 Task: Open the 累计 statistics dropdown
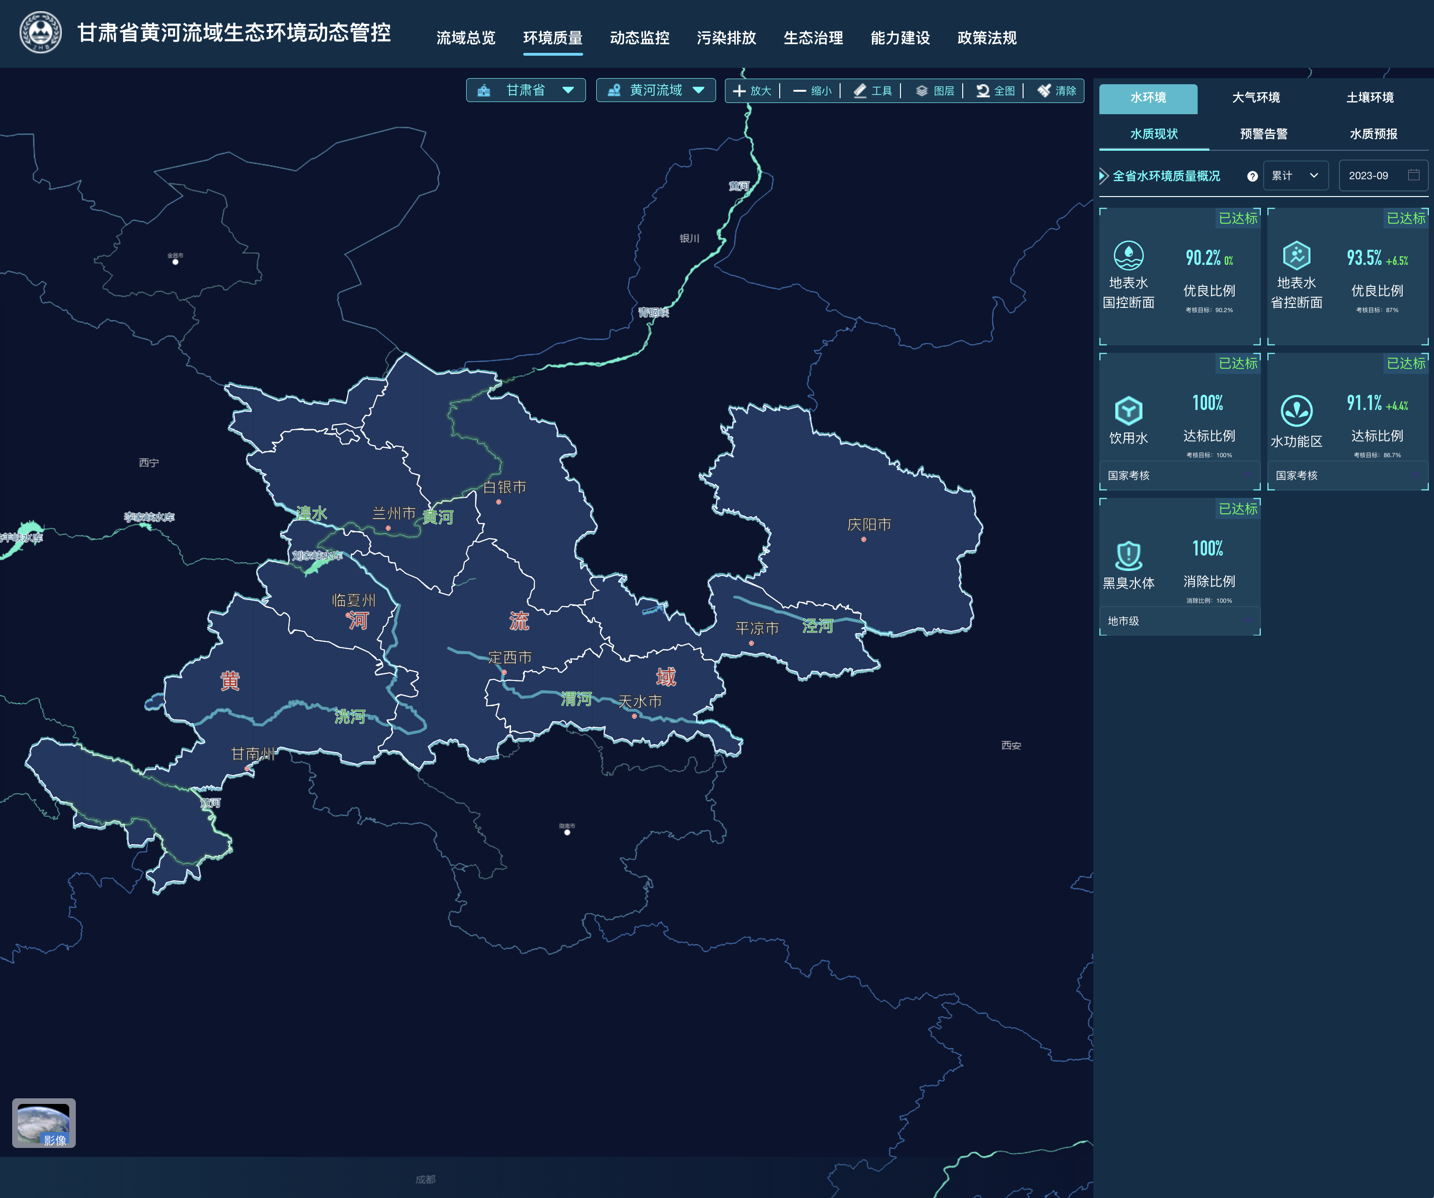coord(1295,175)
